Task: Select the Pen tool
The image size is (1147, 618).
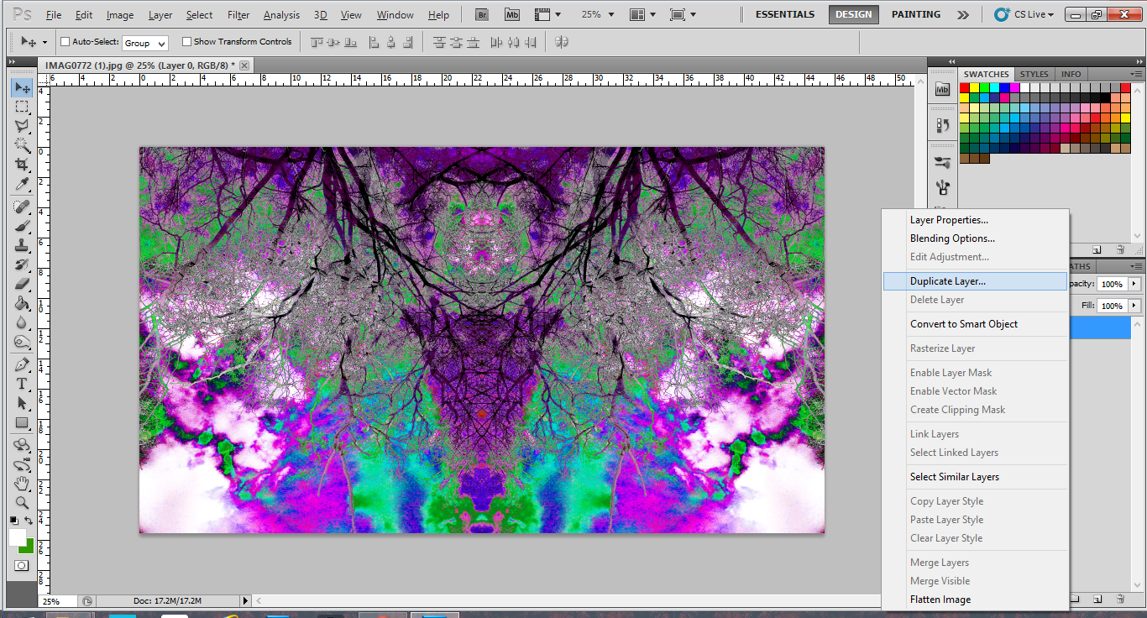Action: tap(22, 364)
